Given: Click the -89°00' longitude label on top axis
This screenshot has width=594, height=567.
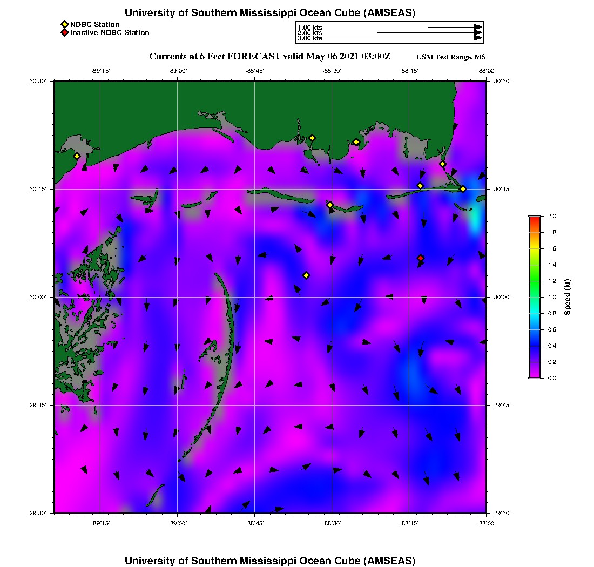Looking at the screenshot, I should pos(178,71).
